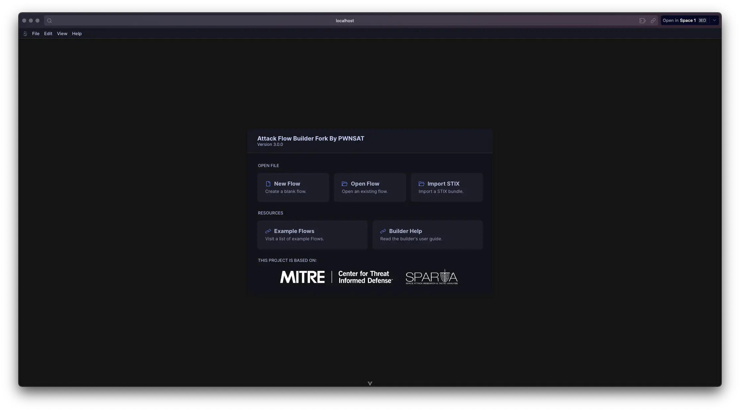Click the New Flow document icon
Viewport: 740px width, 411px height.
pos(268,184)
